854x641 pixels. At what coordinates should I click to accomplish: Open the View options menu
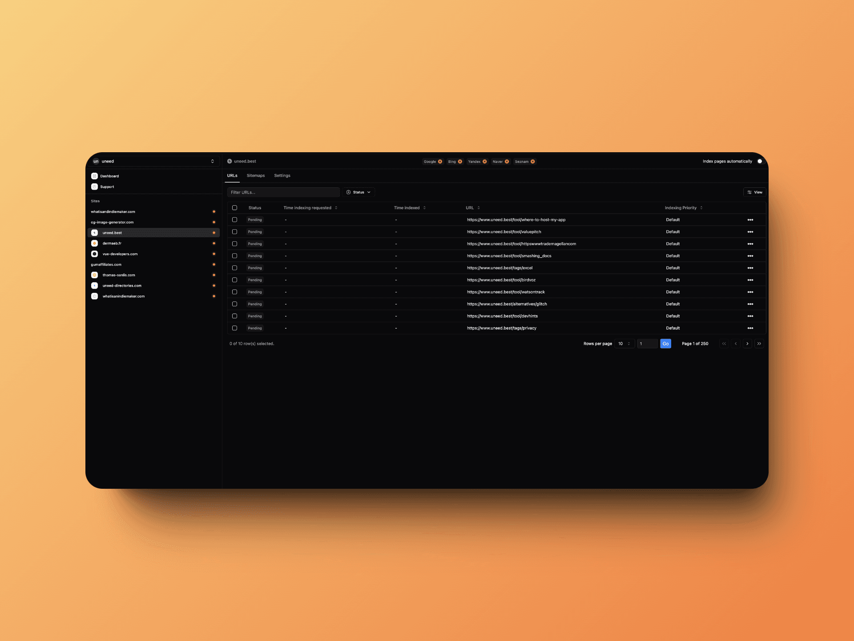click(x=754, y=192)
